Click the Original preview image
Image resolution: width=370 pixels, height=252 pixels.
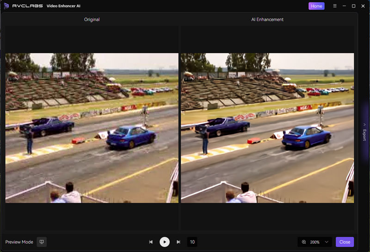coord(92,128)
